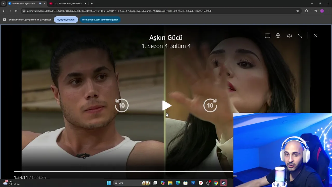Open the player settings gear
Image resolution: width=332 pixels, height=187 pixels.
(278, 36)
